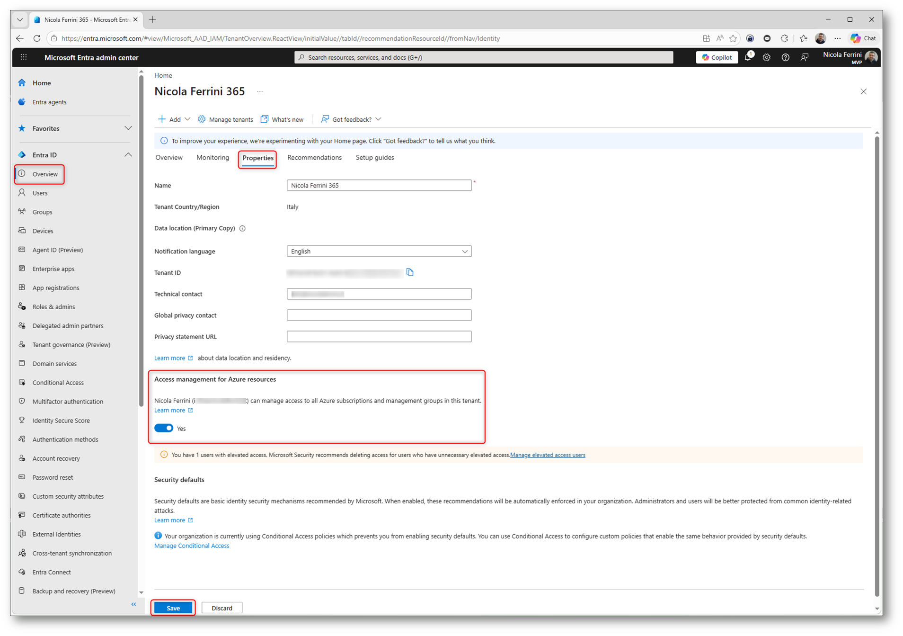
Task: Switch to the Monitoring tab
Action: 212,158
